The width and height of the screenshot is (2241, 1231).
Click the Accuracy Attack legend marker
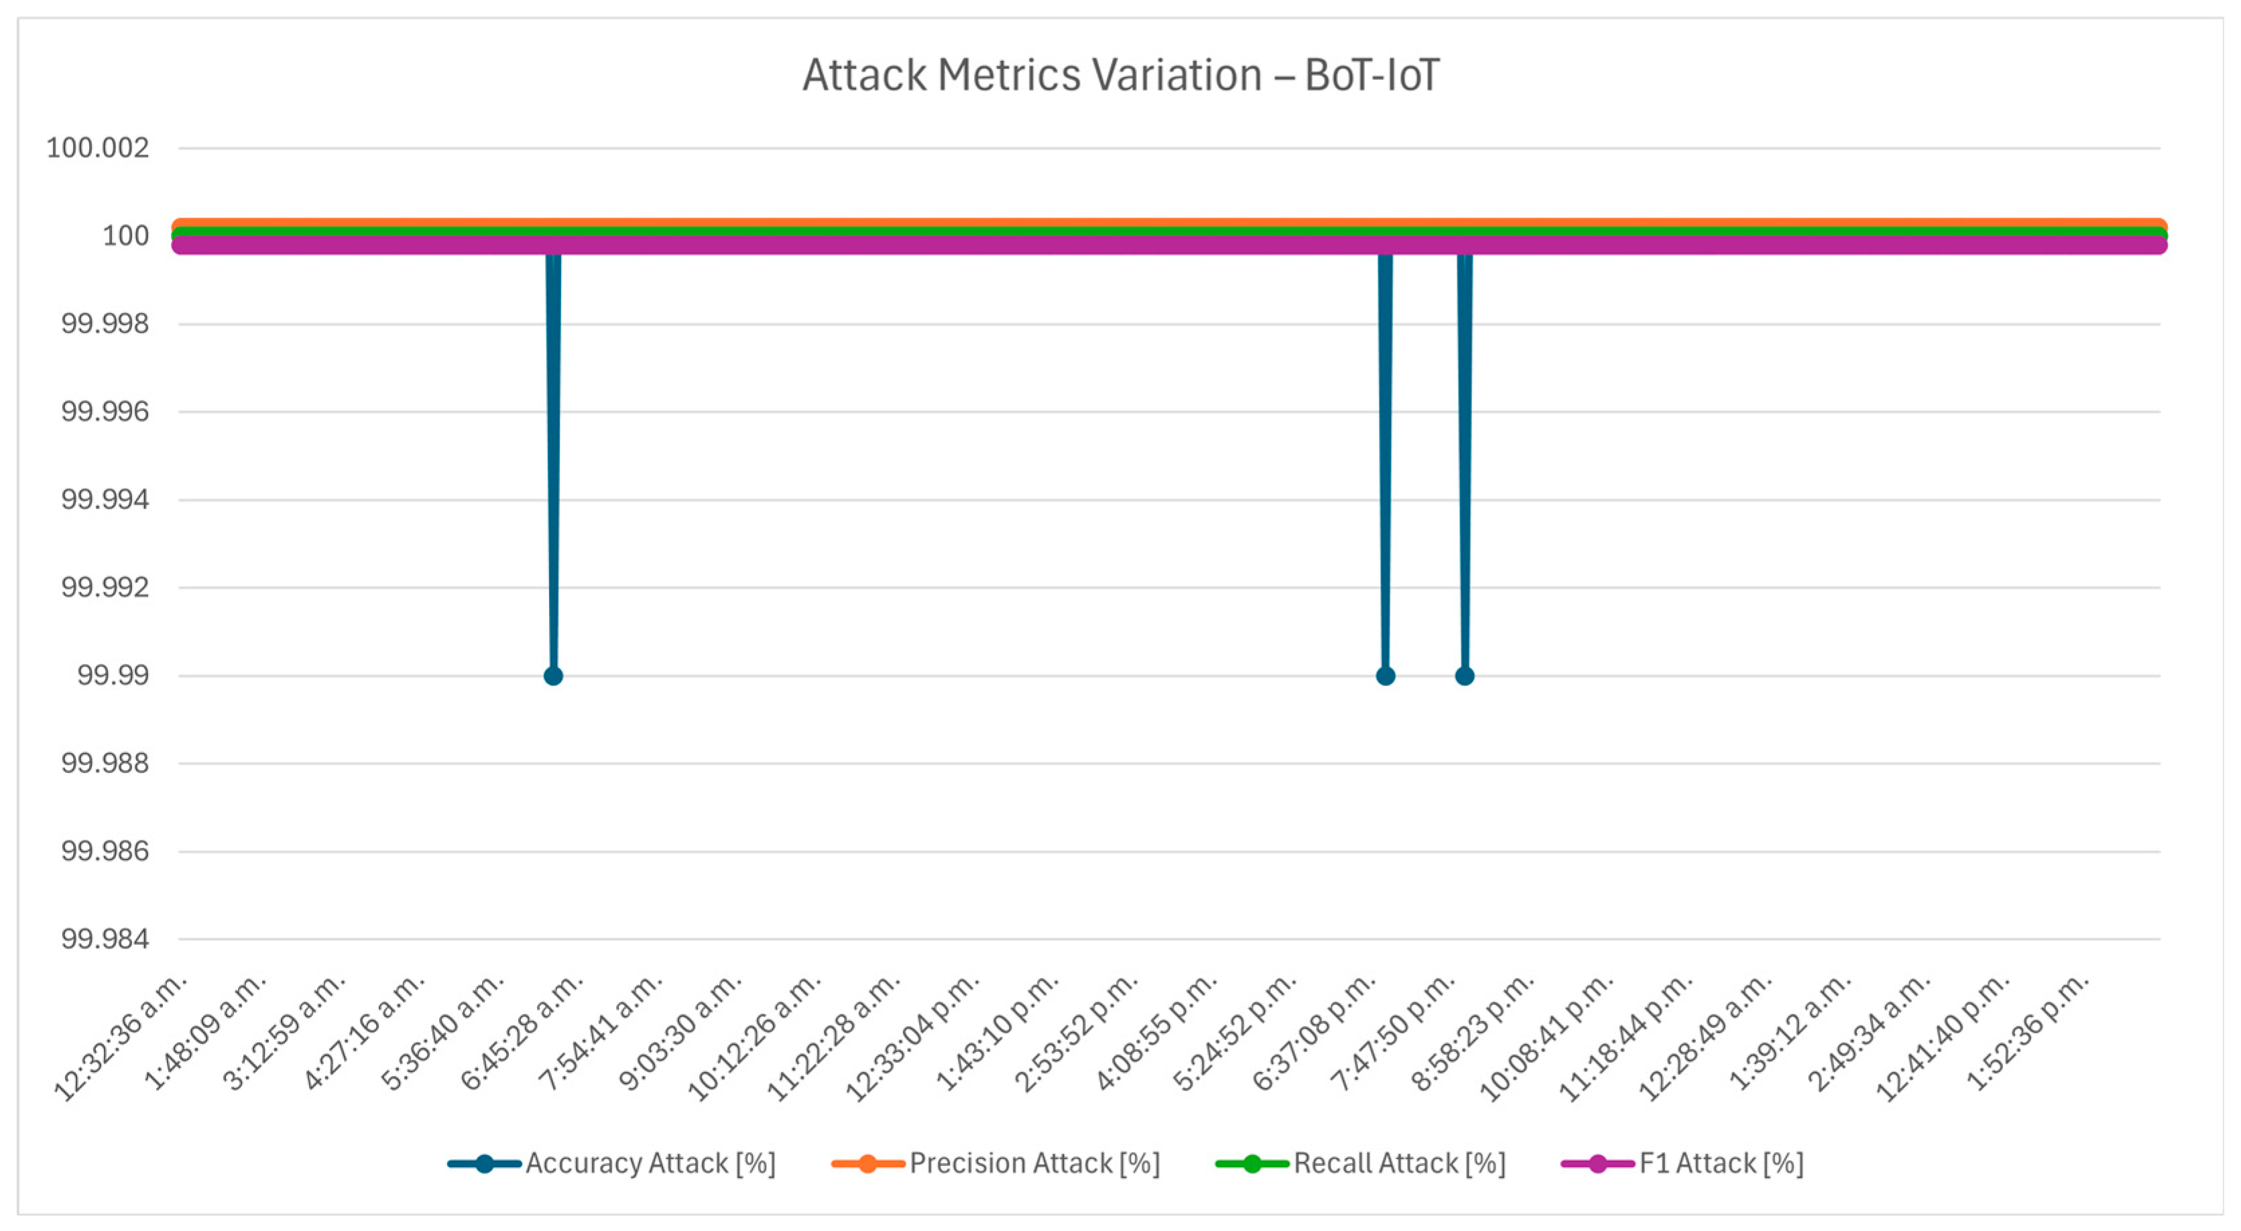click(x=485, y=1164)
